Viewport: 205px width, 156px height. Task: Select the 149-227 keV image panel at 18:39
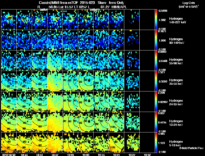pyautogui.click(x=9, y=20)
